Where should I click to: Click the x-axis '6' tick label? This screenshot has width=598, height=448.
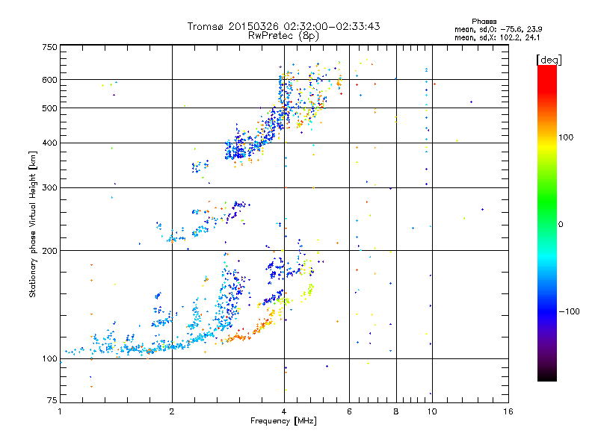(349, 411)
